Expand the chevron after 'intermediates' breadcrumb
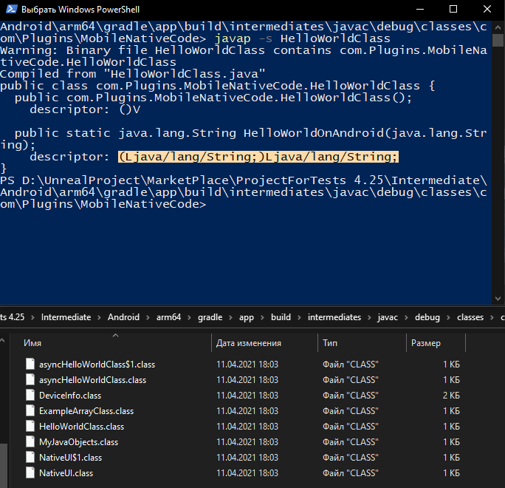 coord(369,318)
